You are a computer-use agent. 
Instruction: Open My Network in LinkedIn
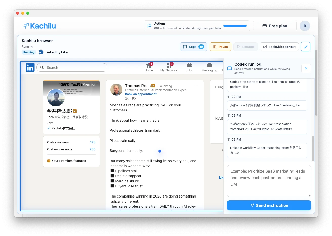[169, 67]
